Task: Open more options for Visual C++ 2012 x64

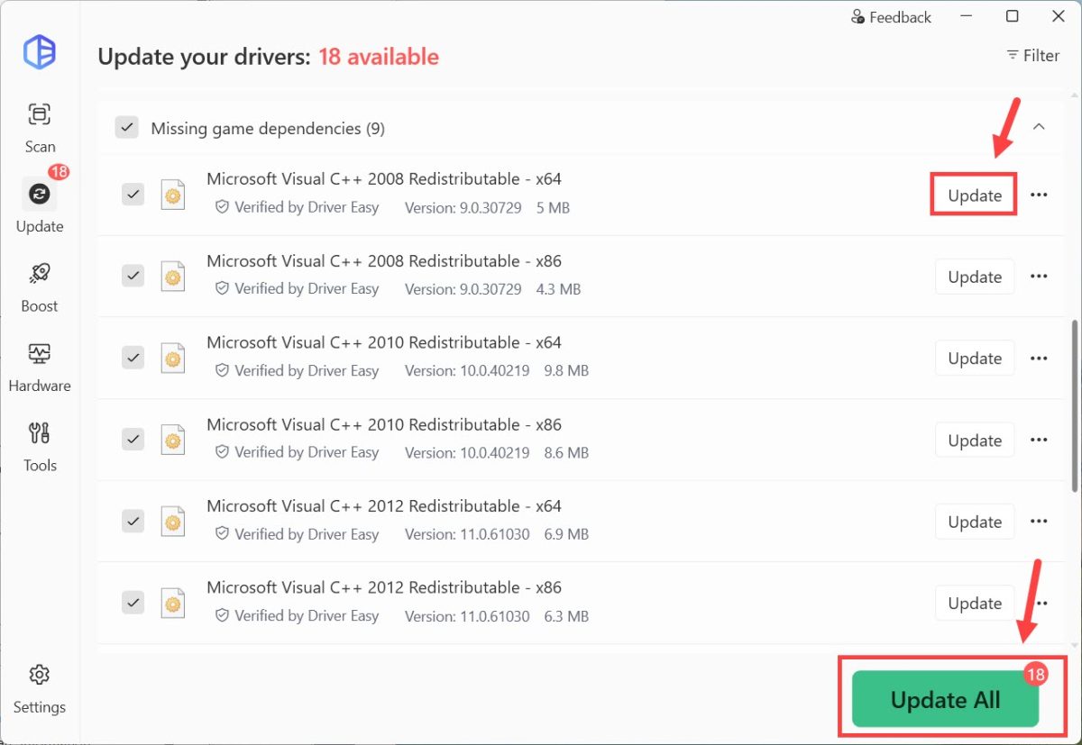Action: coord(1039,521)
